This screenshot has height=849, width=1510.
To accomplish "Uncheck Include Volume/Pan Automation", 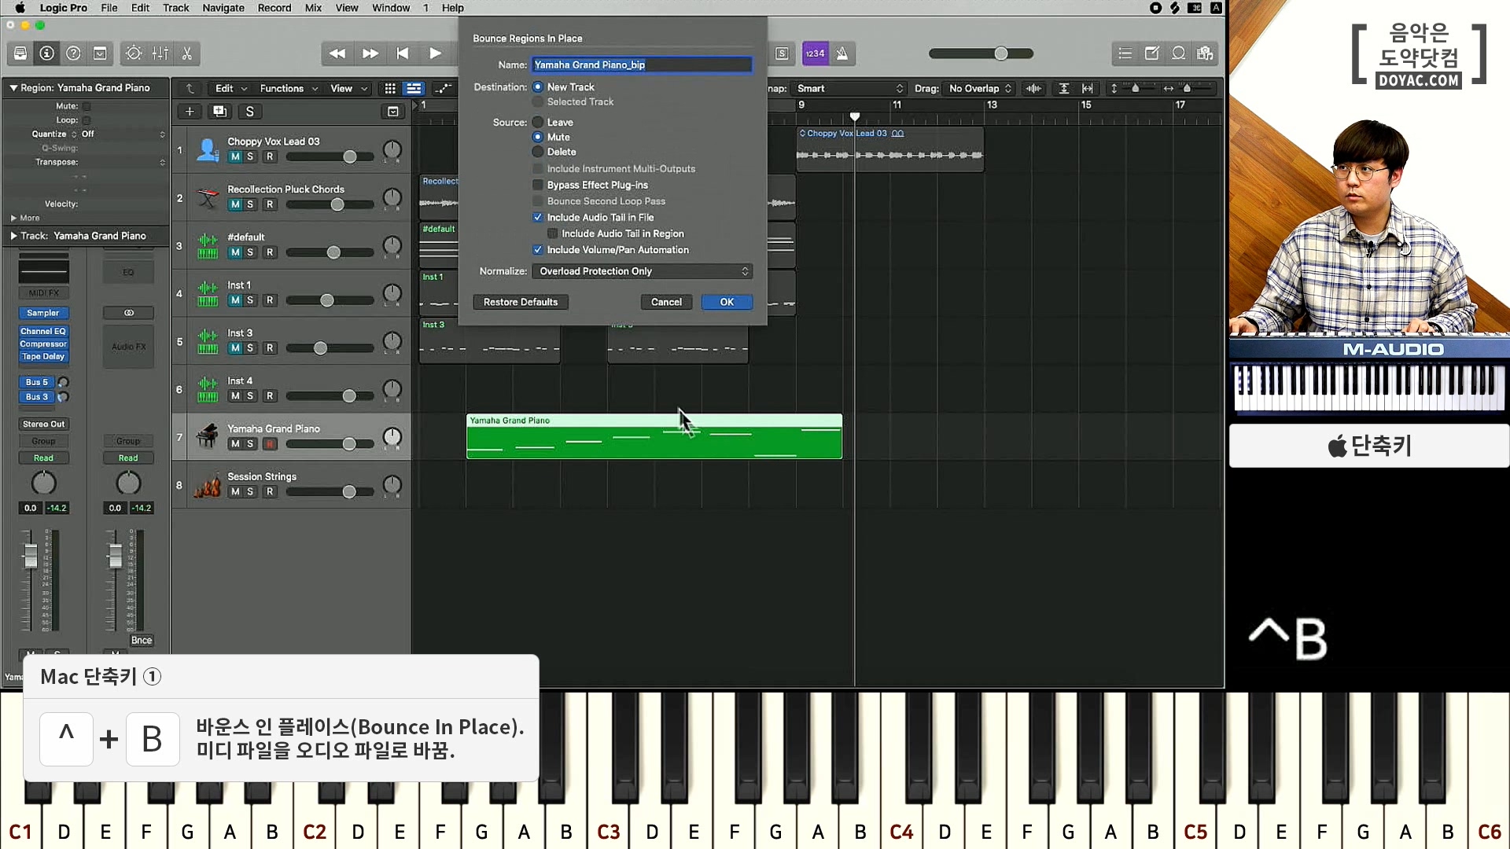I will (538, 250).
